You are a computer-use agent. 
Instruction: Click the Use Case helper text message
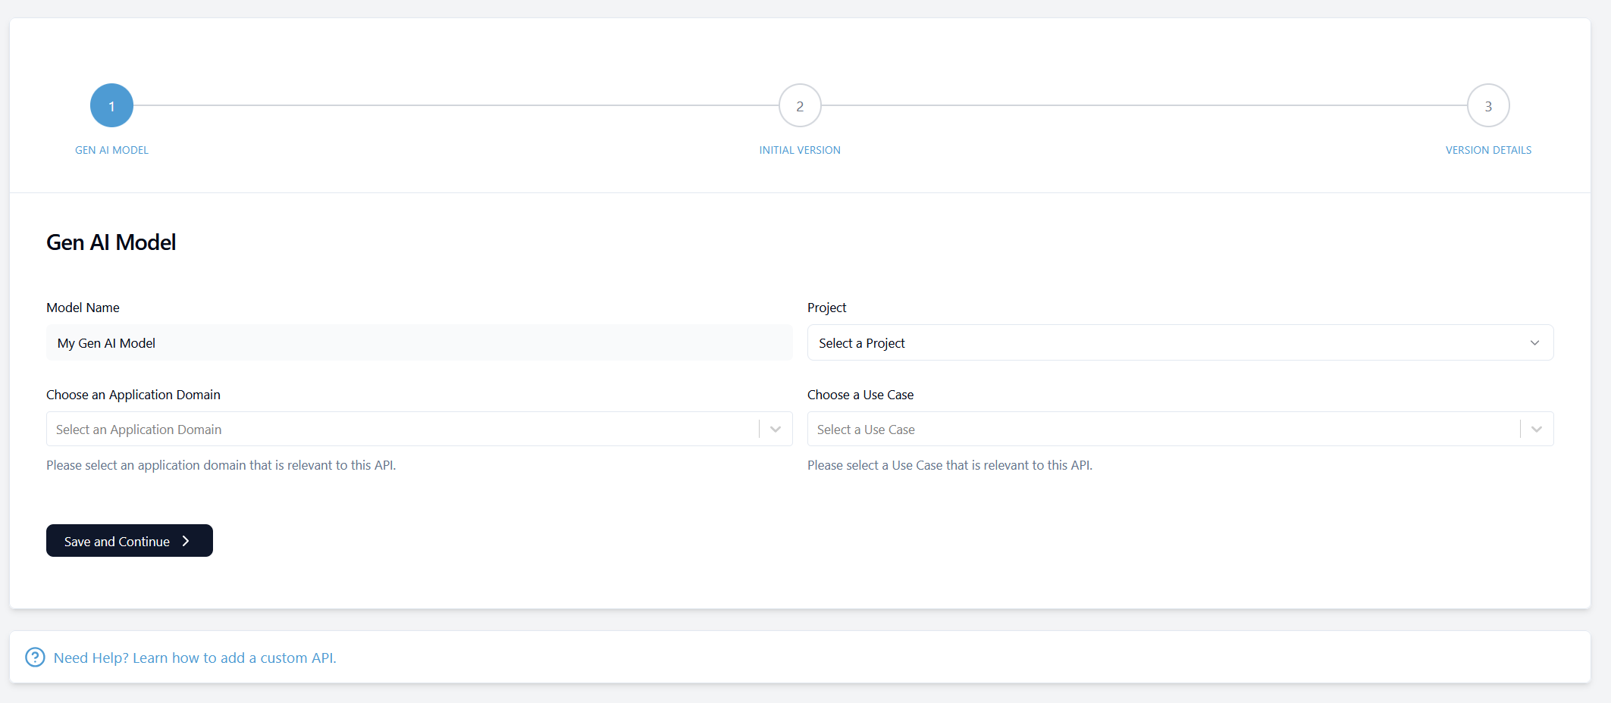[x=950, y=464]
